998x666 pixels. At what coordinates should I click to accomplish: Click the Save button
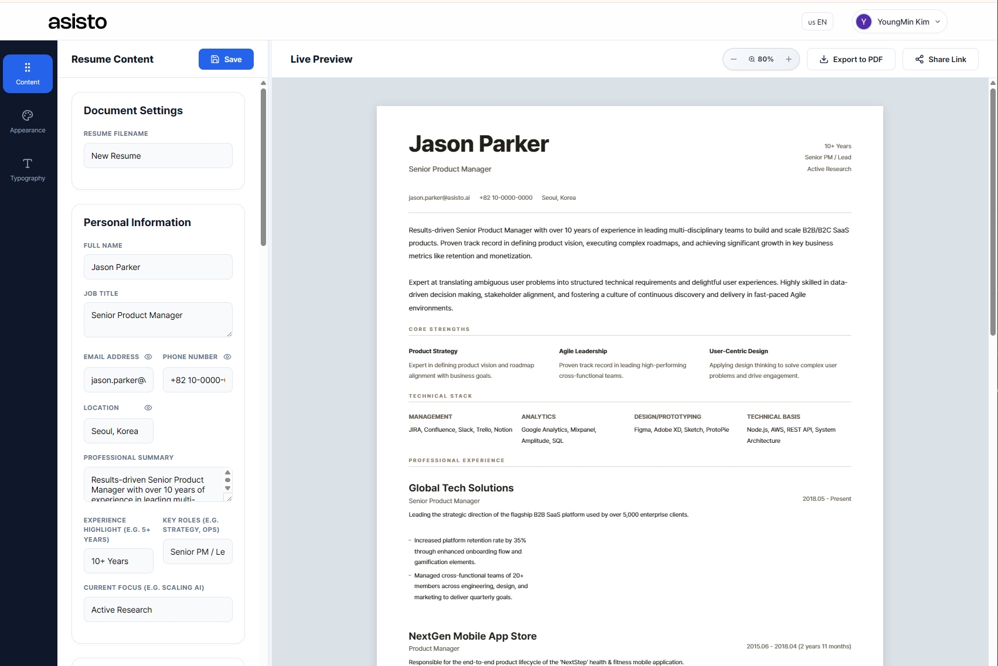pyautogui.click(x=226, y=59)
